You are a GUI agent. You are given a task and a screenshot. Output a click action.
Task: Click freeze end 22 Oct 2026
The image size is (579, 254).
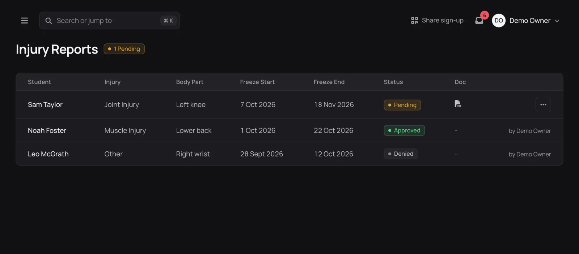(334, 130)
